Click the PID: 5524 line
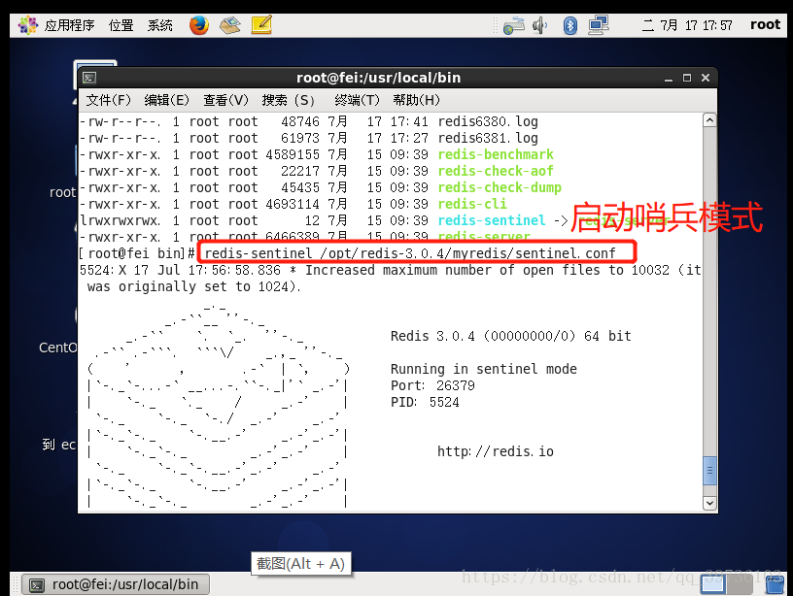This screenshot has height=596, width=793. point(425,402)
